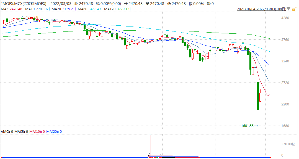Screen dimensions: 299x159
Task: Click the last red candlestick after the crash
Action: (261, 97)
